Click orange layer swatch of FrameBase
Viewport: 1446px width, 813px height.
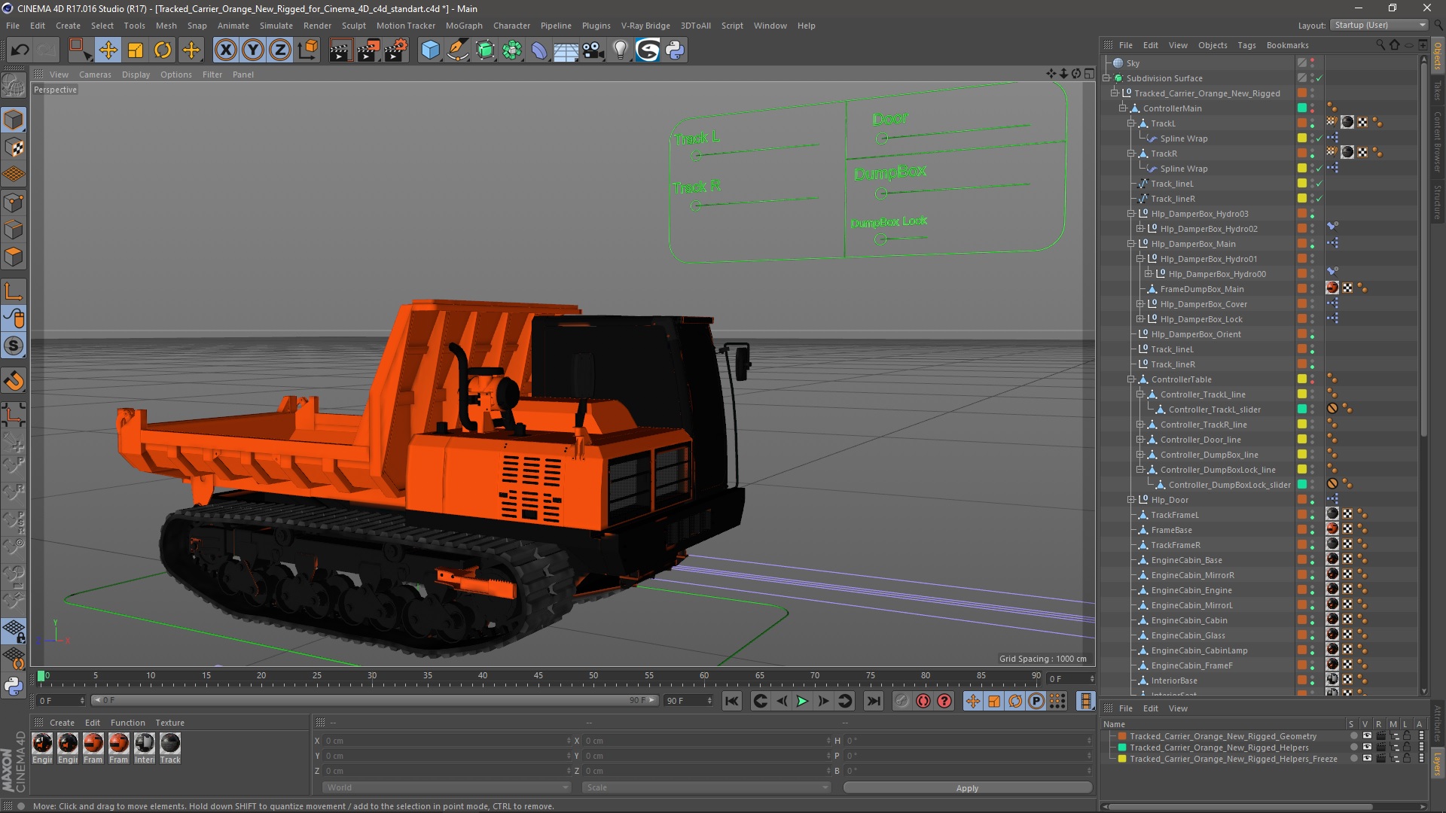1301,530
